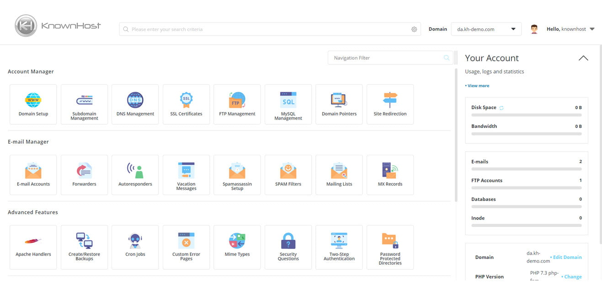
Task: Open Site Redirection settings
Action: [389, 104]
